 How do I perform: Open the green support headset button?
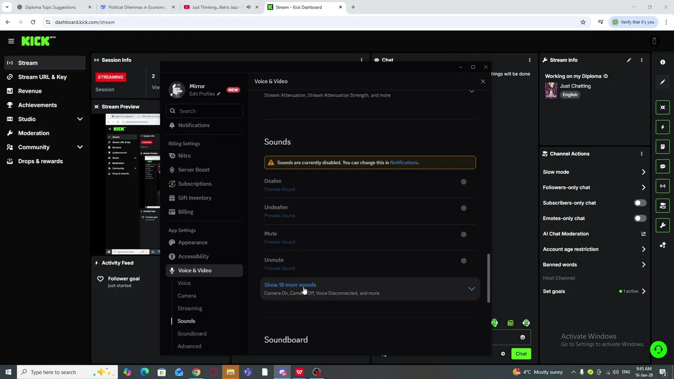[658, 350]
